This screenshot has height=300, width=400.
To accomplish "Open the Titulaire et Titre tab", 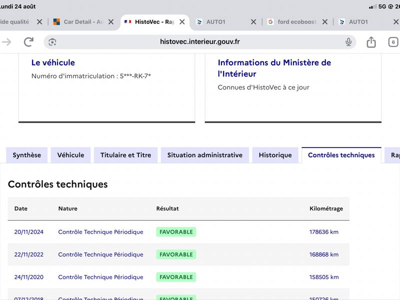I will tap(126, 155).
